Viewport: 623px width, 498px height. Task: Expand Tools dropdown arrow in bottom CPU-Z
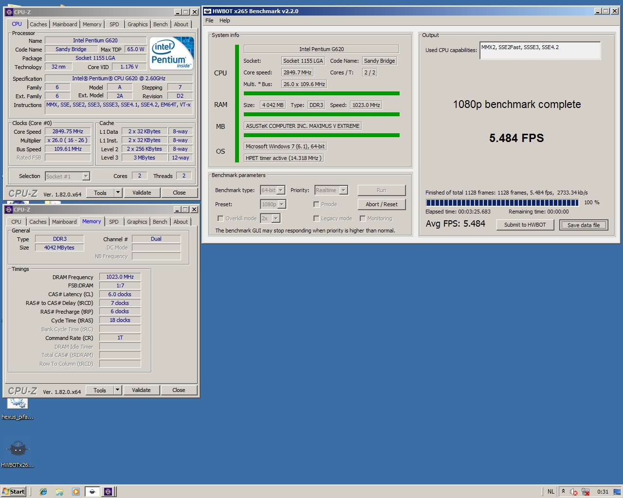117,390
